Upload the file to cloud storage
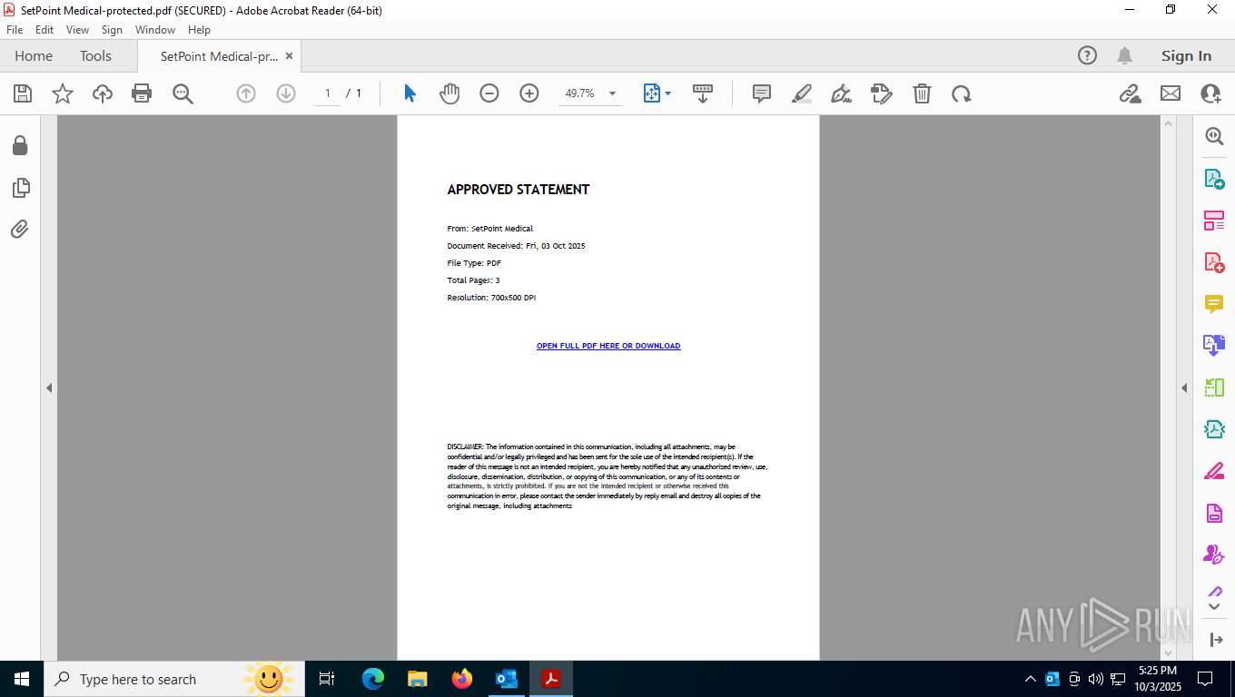The image size is (1235, 697). pyautogui.click(x=103, y=93)
